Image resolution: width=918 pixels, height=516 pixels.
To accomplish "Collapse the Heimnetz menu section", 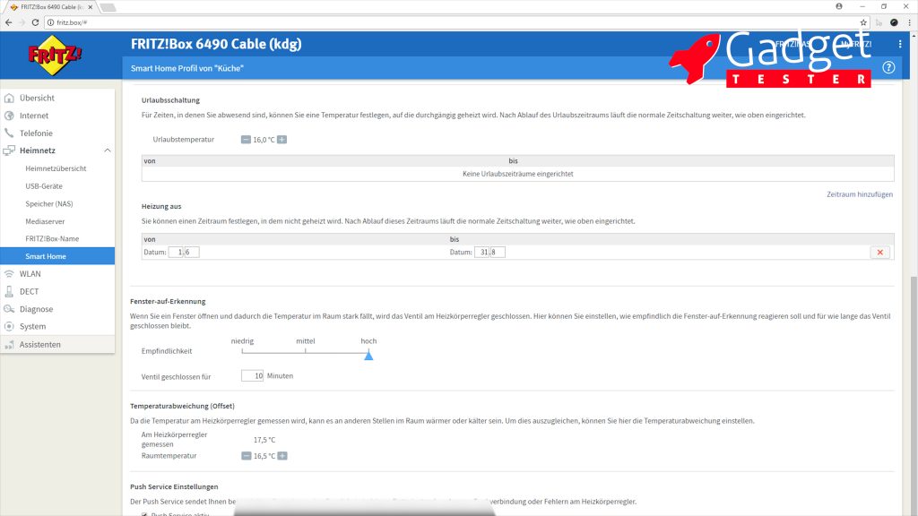I will coord(107,150).
